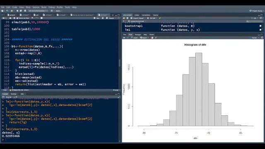Open the Plots menu
This screenshot has width=265, height=149.
[x=28, y=7]
